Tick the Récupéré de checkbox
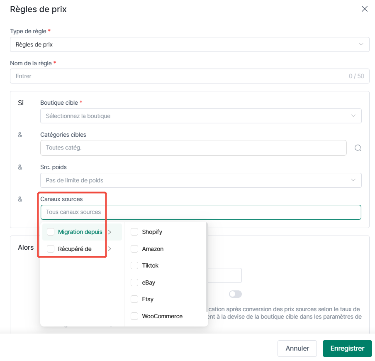The width and height of the screenshot is (375, 361). 51,249
